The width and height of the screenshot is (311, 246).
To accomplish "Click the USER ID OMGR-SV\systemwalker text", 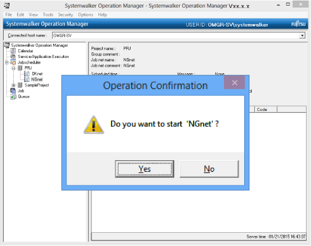I will [226, 25].
